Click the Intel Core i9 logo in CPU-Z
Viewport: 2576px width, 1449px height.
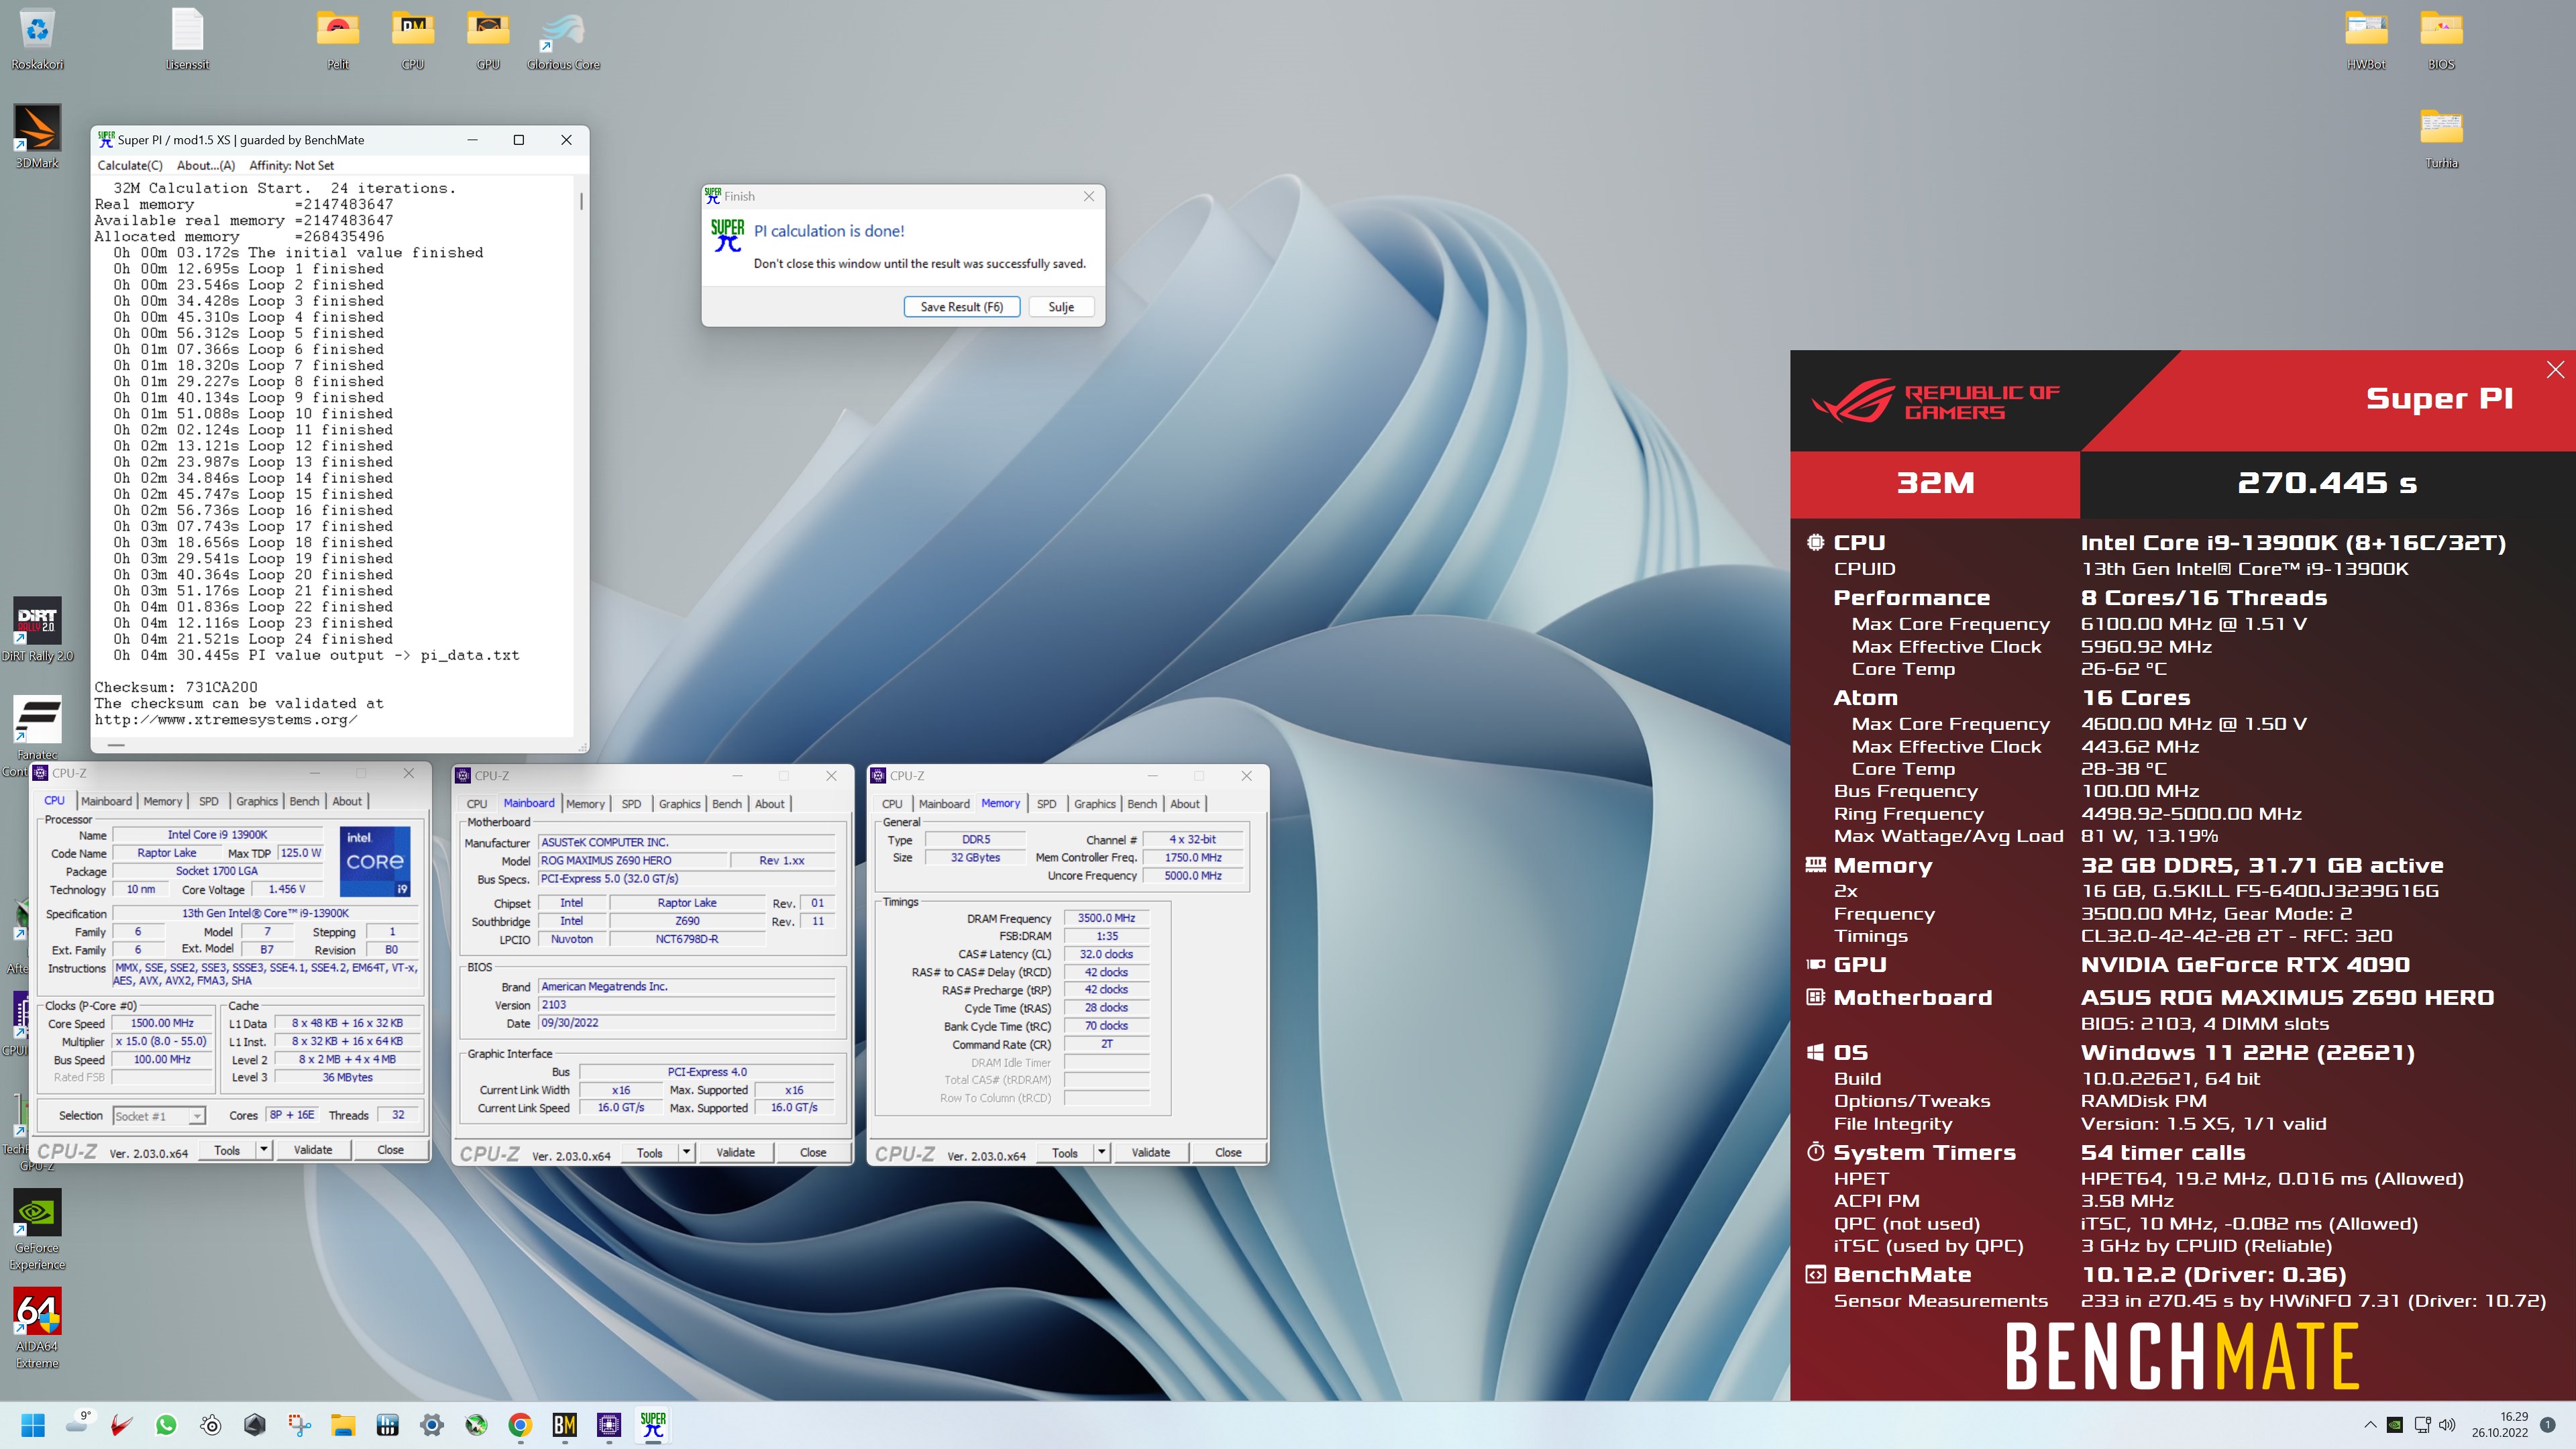pyautogui.click(x=375, y=861)
